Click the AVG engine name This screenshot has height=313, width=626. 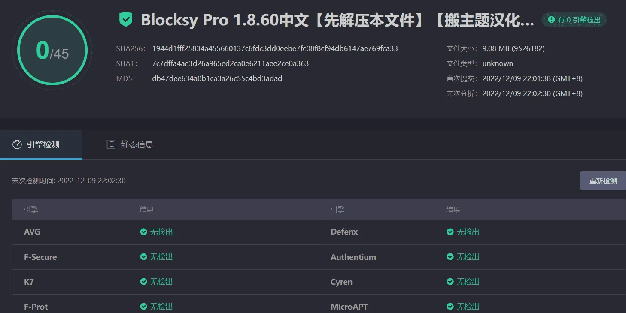[32, 232]
